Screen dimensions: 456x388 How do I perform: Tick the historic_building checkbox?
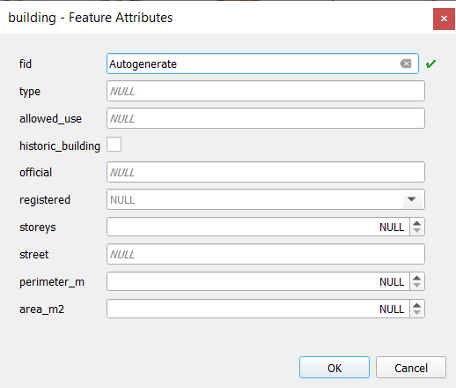tap(114, 145)
